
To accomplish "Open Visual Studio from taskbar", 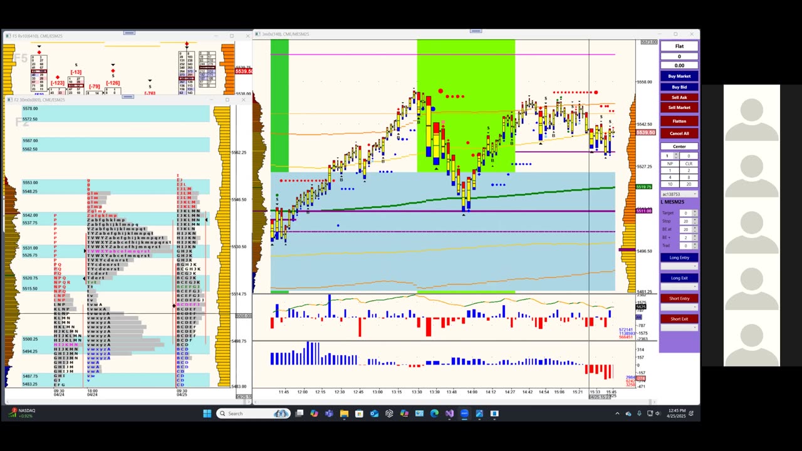I will (x=449, y=413).
